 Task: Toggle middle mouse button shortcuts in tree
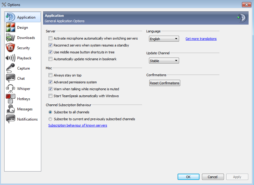[x=50, y=52]
